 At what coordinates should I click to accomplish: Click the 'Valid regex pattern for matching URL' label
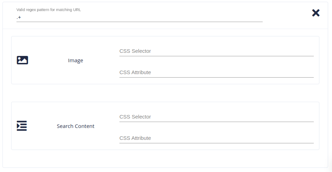(x=49, y=10)
